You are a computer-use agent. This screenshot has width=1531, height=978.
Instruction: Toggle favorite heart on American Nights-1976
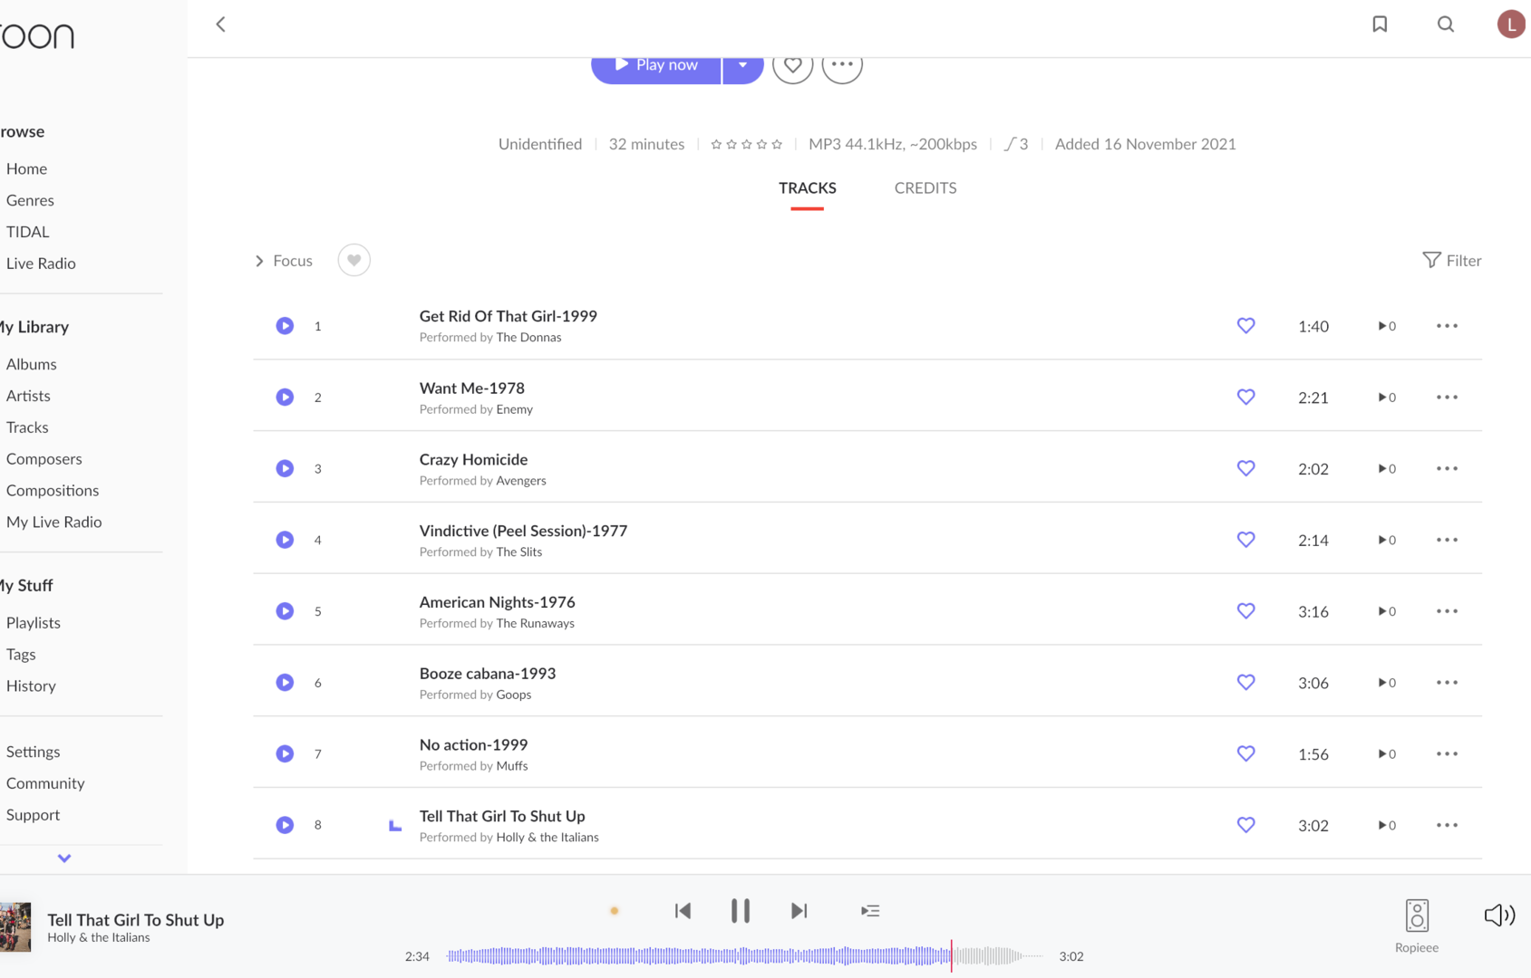(x=1245, y=611)
